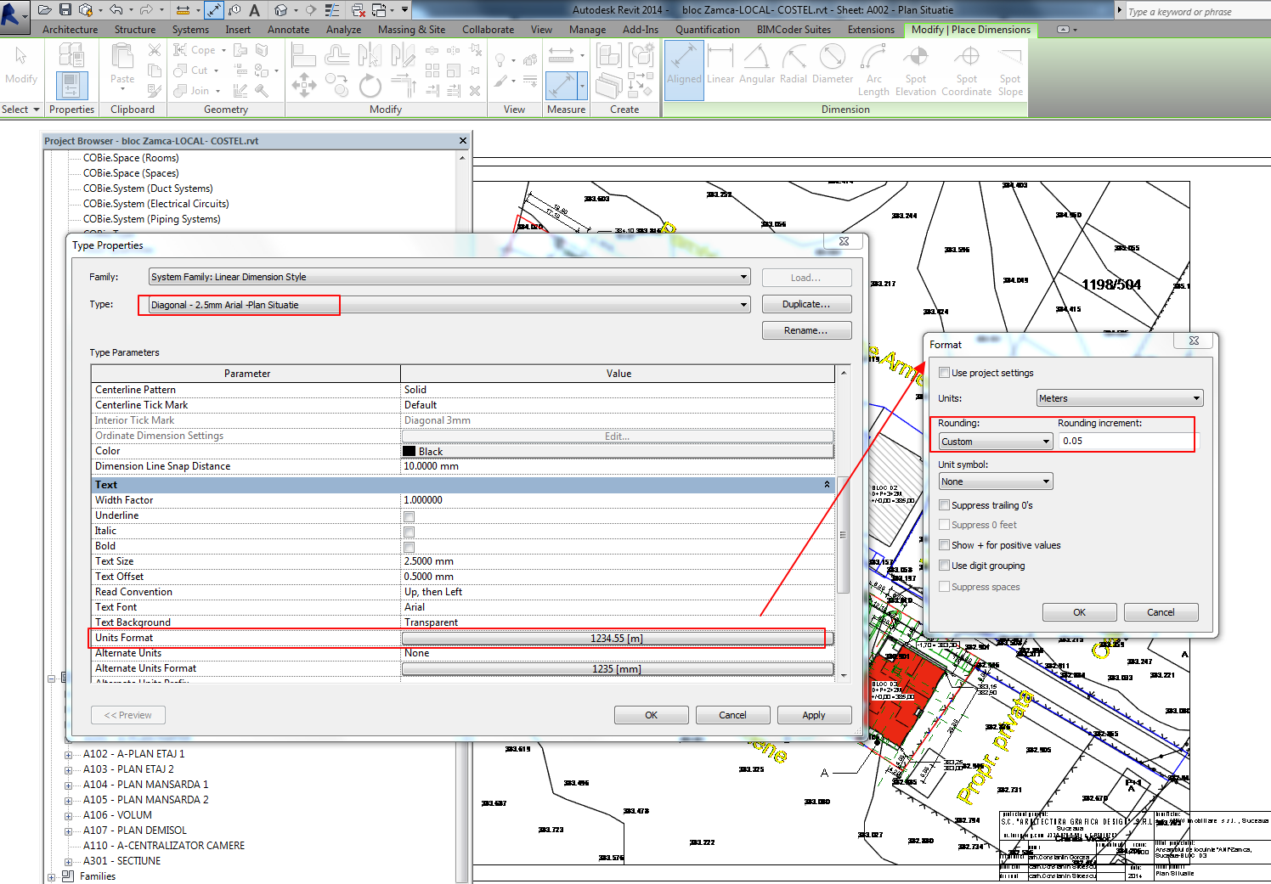The width and height of the screenshot is (1271, 884).
Task: Select the Arc Length dimension tool
Action: pyautogui.click(x=873, y=70)
